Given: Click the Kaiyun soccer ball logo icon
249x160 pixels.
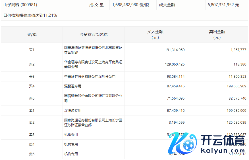Looking at the screenshot, I should [182, 145].
